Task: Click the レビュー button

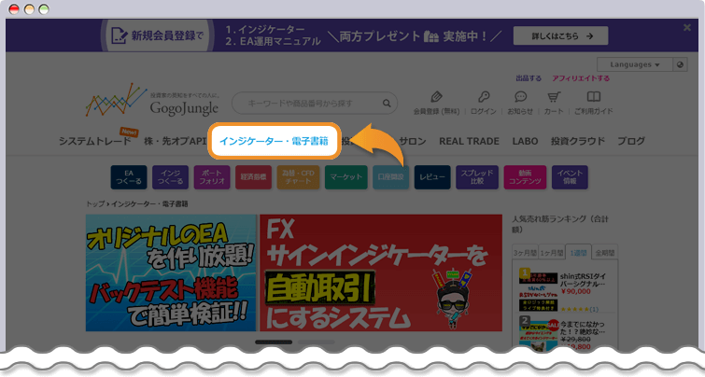Action: pos(432,177)
